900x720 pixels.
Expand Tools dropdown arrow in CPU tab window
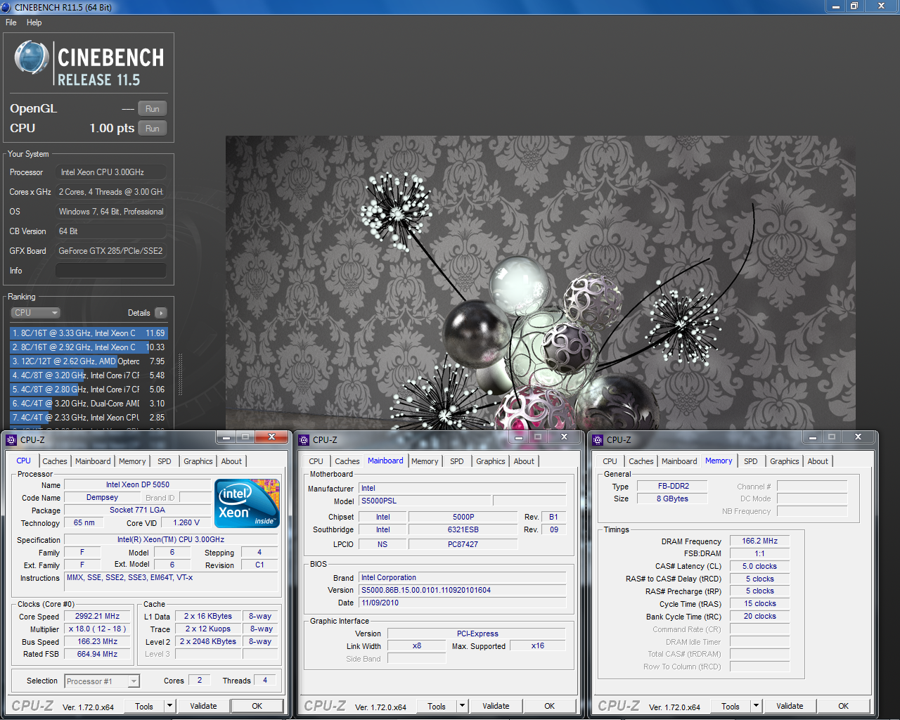click(x=169, y=706)
